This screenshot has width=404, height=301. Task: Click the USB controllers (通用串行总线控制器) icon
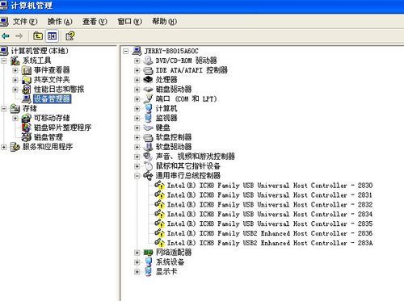click(x=148, y=175)
